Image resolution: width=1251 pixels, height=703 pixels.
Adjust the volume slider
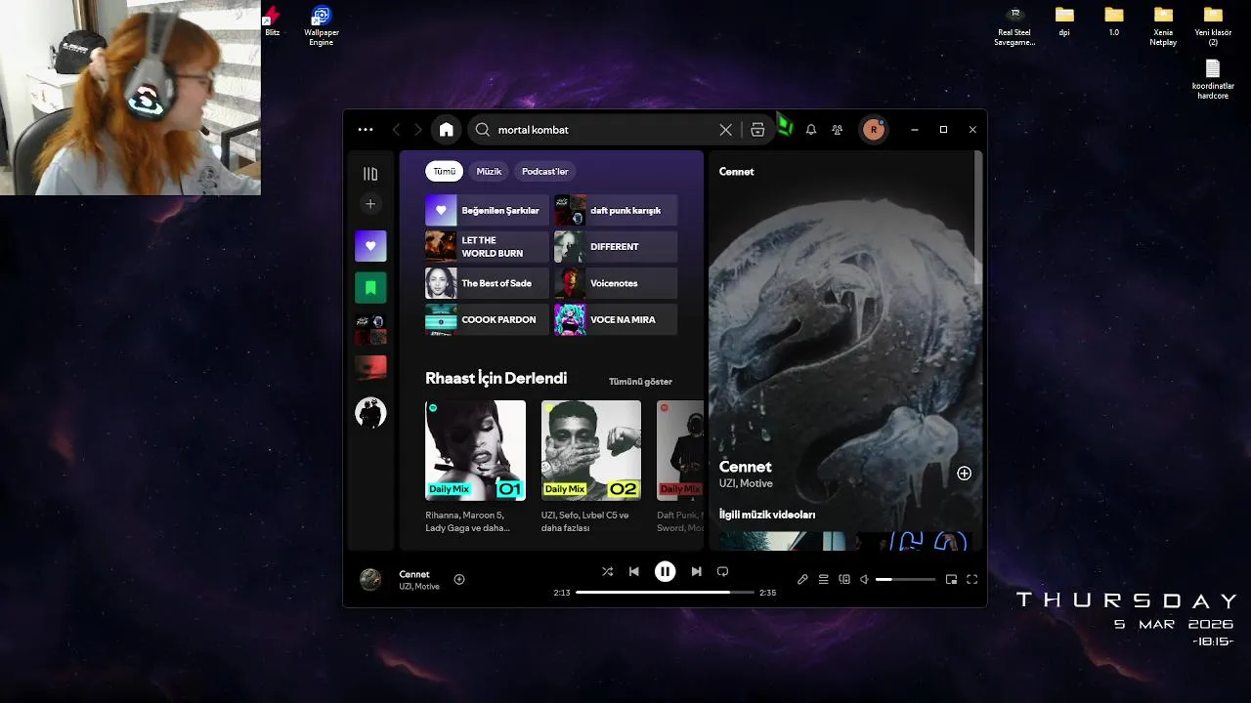pyautogui.click(x=906, y=579)
